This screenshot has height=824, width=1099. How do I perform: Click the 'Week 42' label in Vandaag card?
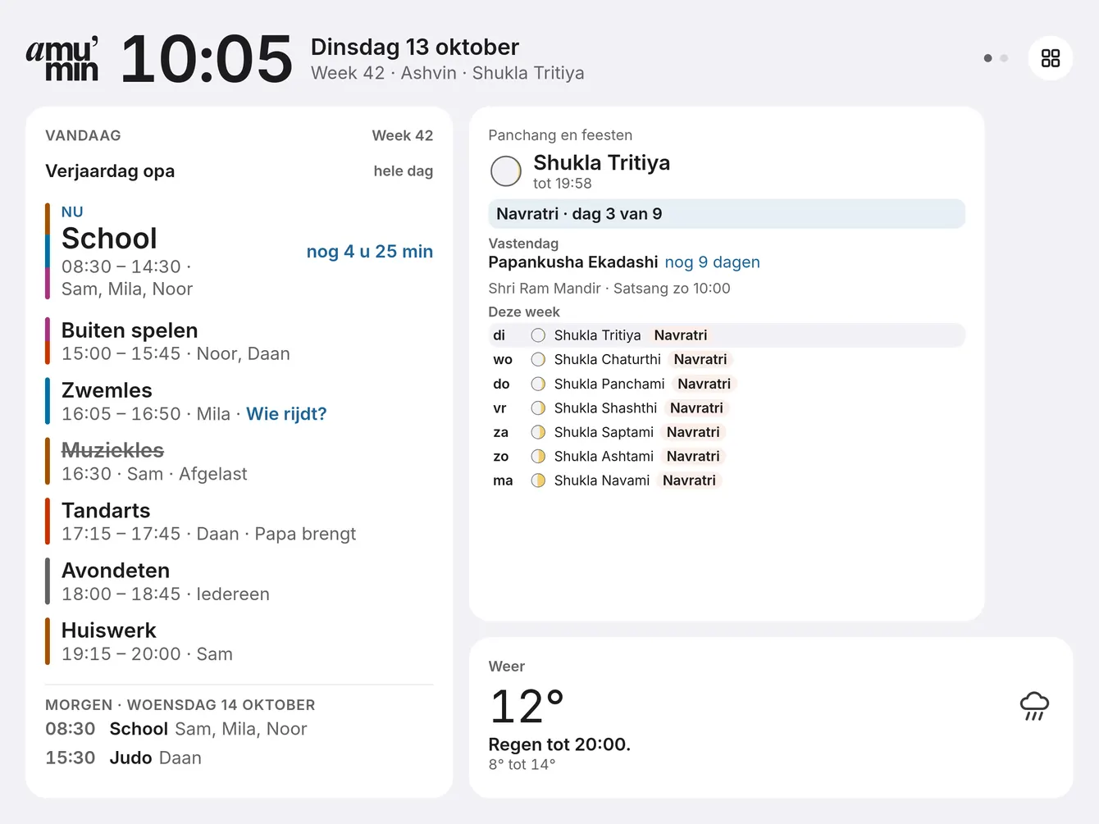[x=403, y=136]
